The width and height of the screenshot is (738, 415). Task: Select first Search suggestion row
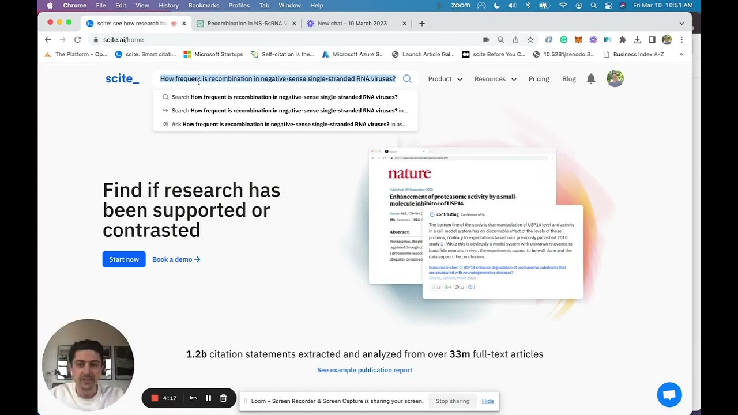point(285,97)
